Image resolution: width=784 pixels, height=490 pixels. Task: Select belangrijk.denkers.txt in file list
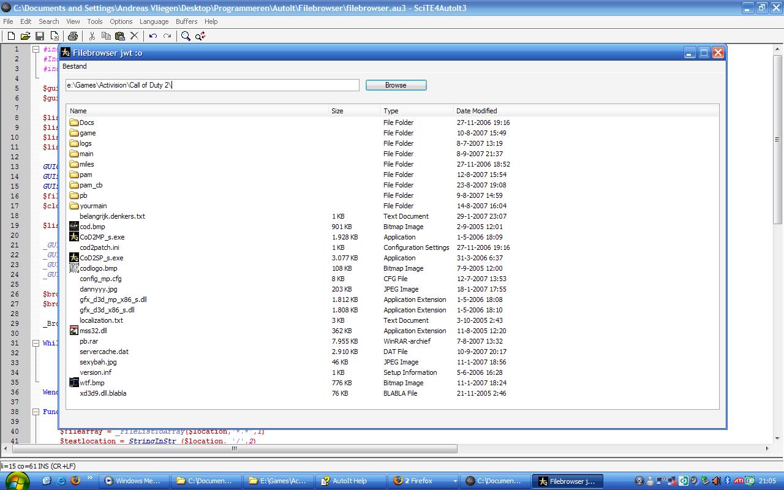point(112,216)
